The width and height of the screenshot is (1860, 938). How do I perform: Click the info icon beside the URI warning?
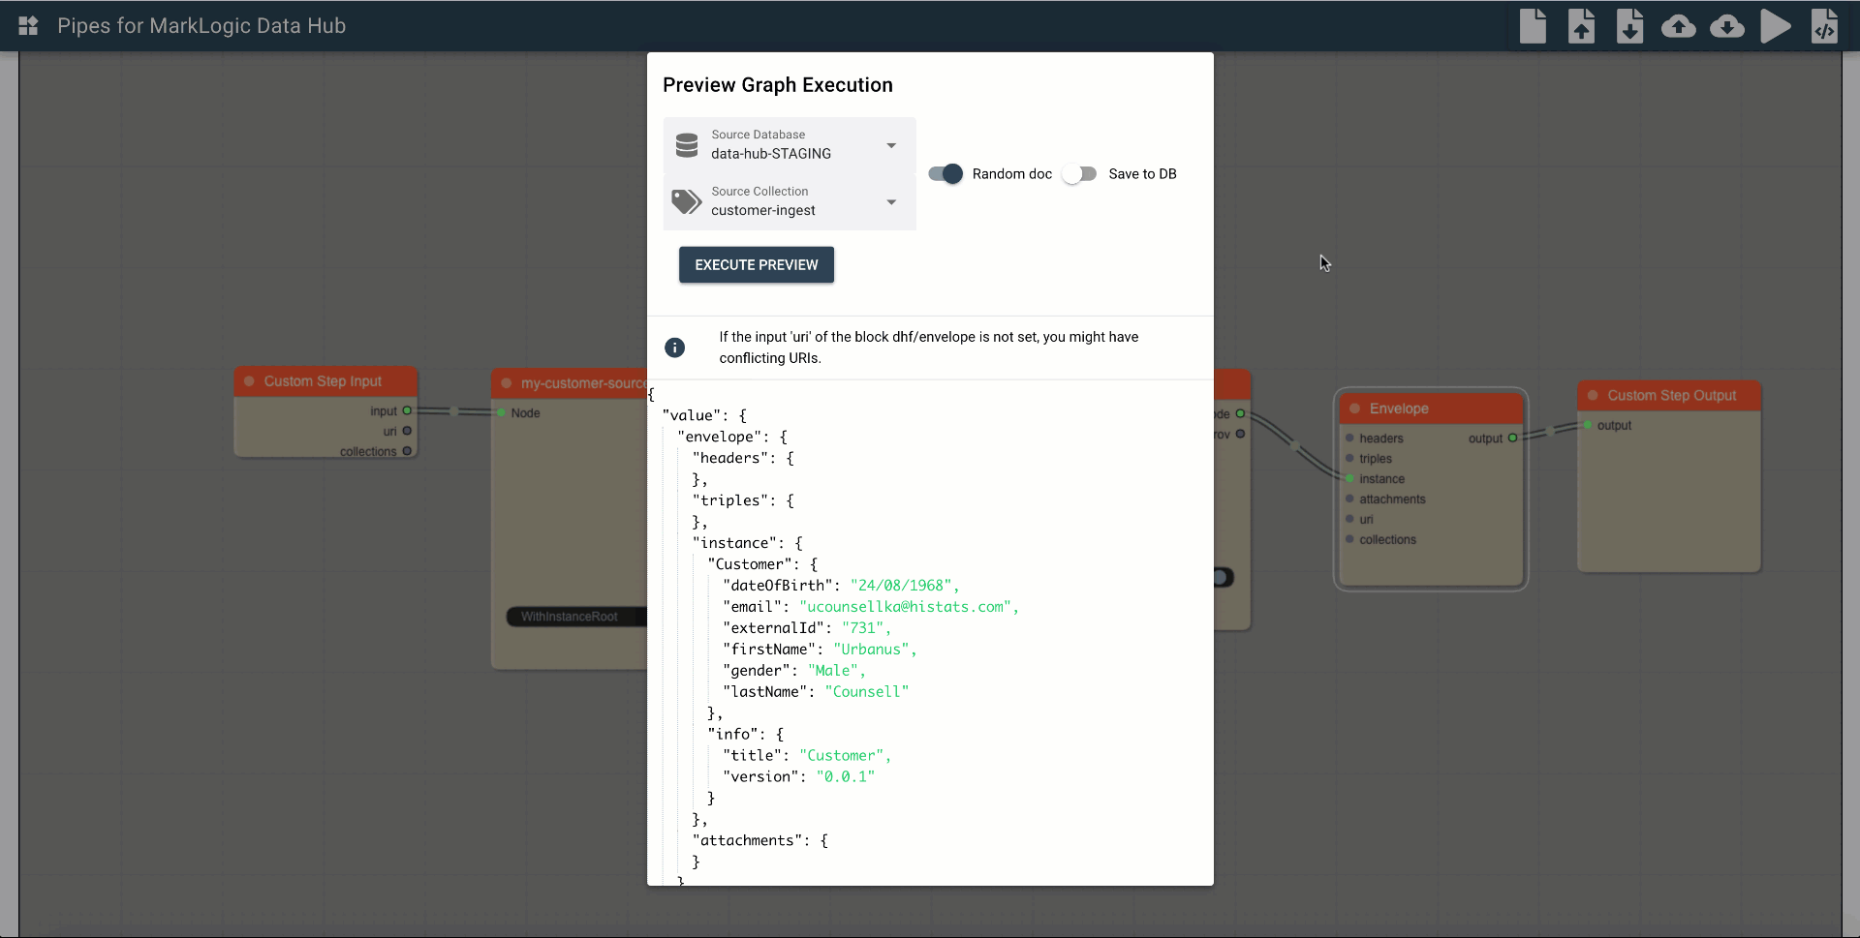point(675,348)
